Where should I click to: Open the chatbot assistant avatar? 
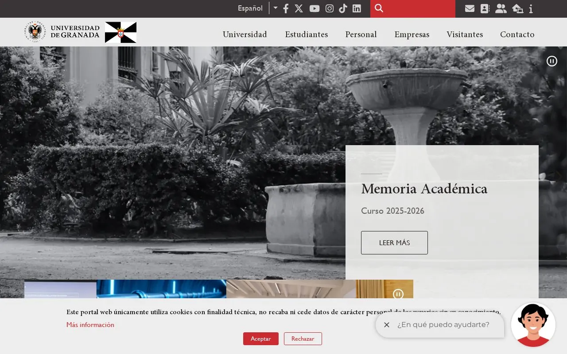tap(533, 325)
